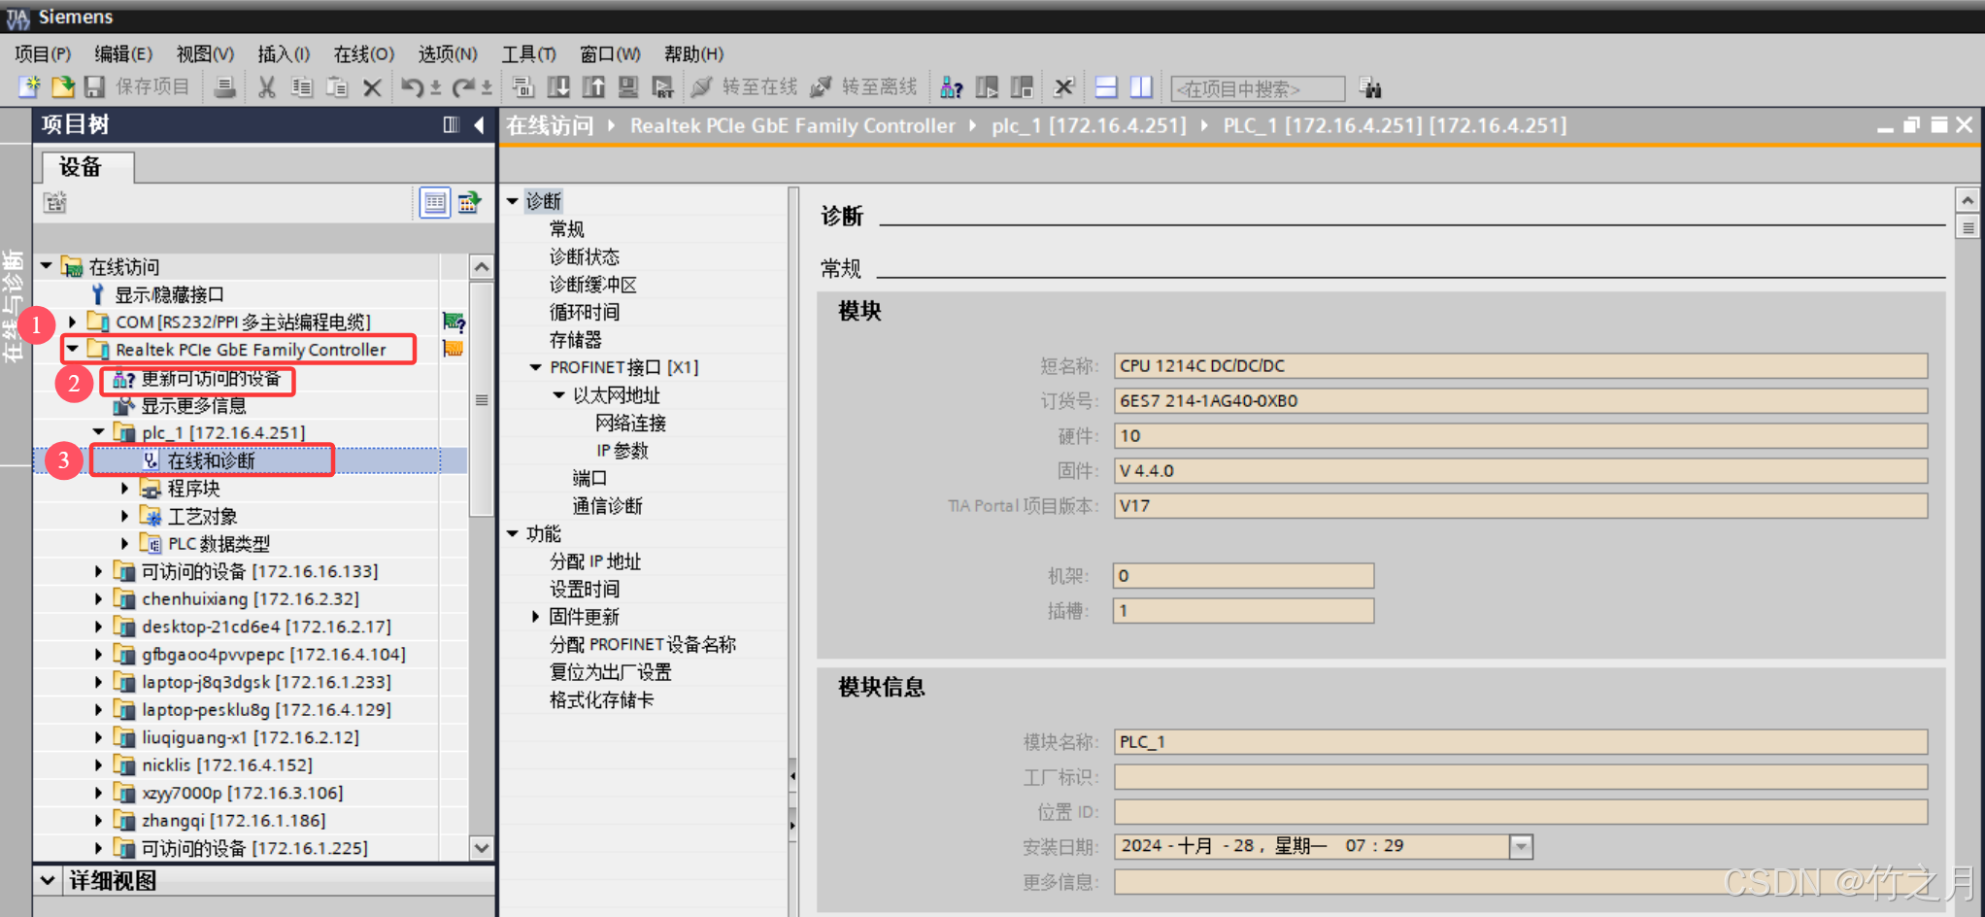
Task: Click the stop CPU icon
Action: (x=1022, y=87)
